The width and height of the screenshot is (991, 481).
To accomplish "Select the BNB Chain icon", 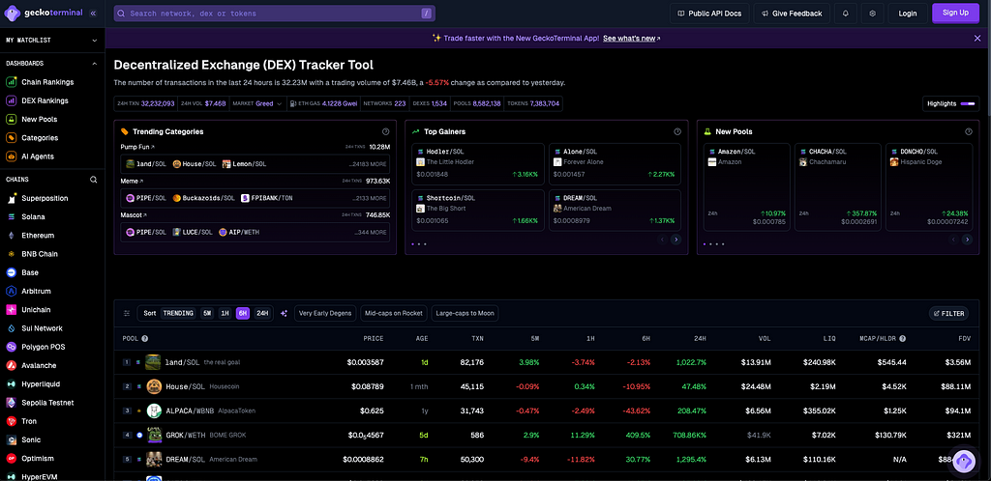I will click(x=11, y=254).
